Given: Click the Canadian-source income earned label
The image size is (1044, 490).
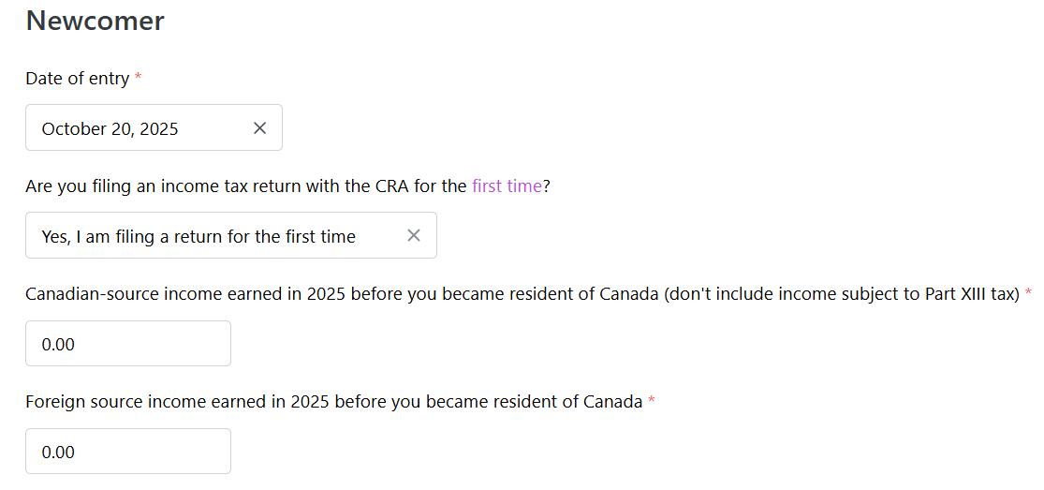Looking at the screenshot, I should [375, 294].
